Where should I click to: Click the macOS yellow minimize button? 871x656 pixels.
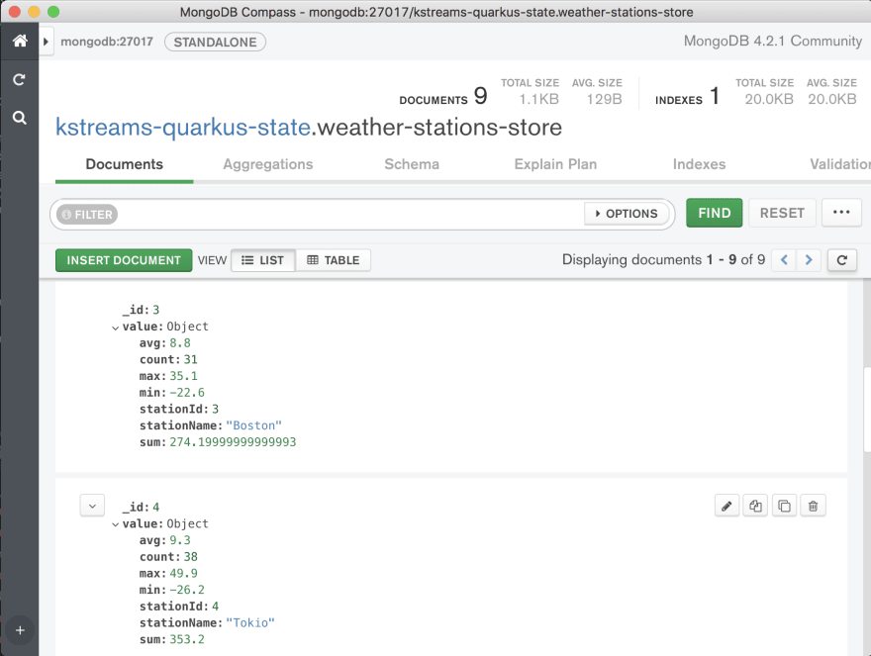[x=34, y=12]
